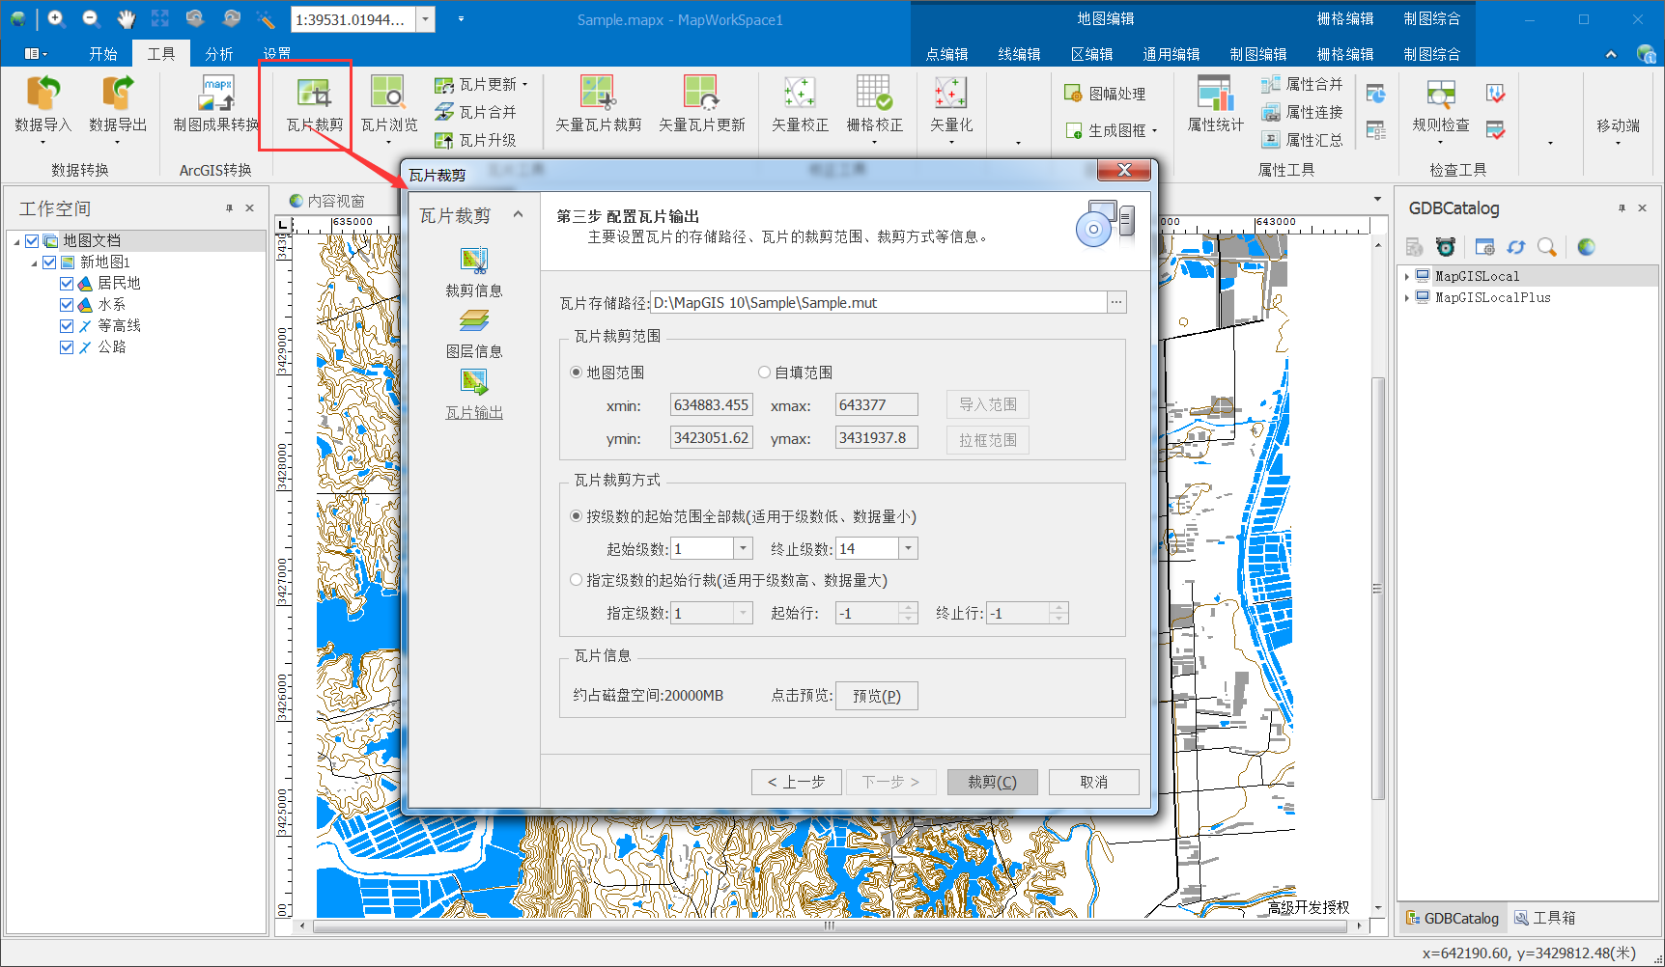
Task: Open the 瓦片更新 dropdown menu
Action: [x=524, y=85]
